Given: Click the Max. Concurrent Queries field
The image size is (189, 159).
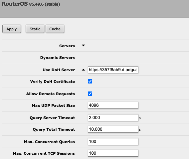Looking at the screenshot, I should point(113,141).
